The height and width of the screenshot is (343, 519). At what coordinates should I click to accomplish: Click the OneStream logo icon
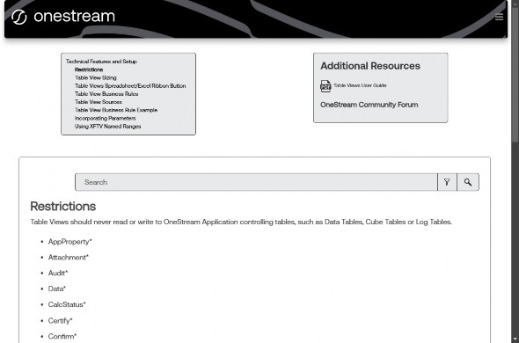[18, 17]
